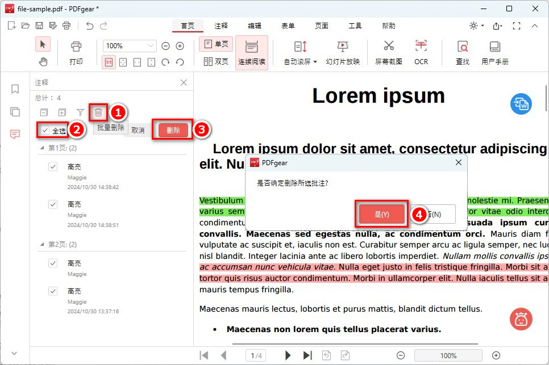Image resolution: width=549 pixels, height=365 pixels.
Task: Click the trash icon for batch delete
Action: point(98,112)
